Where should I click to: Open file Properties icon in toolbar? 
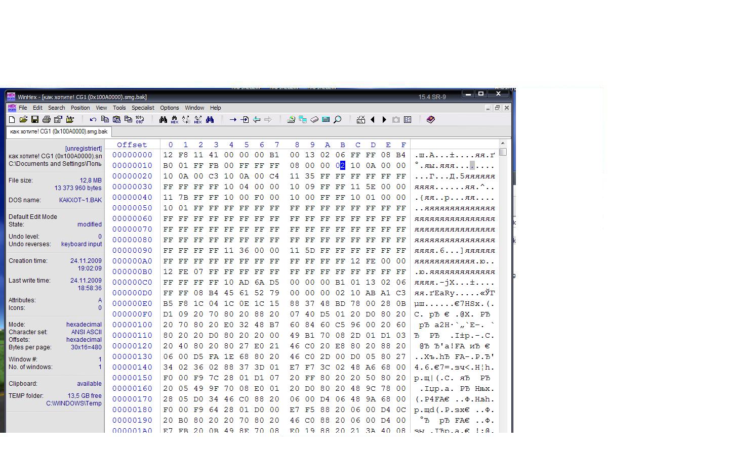coord(58,120)
